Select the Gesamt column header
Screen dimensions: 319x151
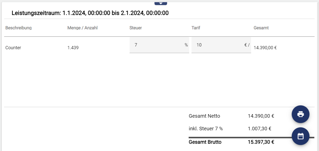click(x=261, y=28)
